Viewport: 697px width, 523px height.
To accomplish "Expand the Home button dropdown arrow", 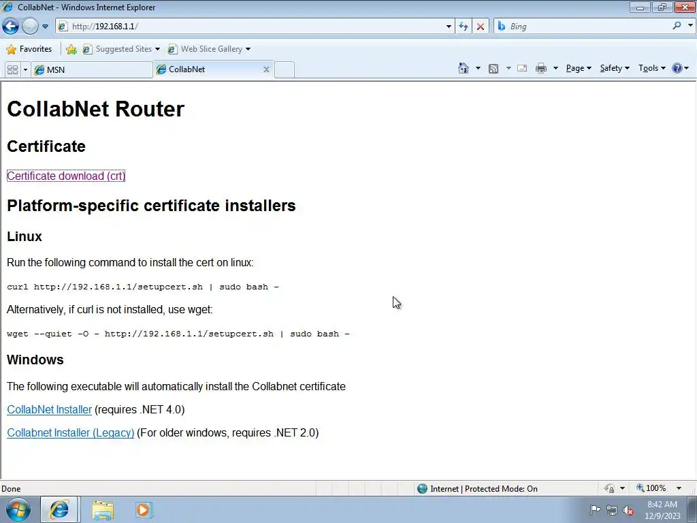I will click(x=478, y=68).
